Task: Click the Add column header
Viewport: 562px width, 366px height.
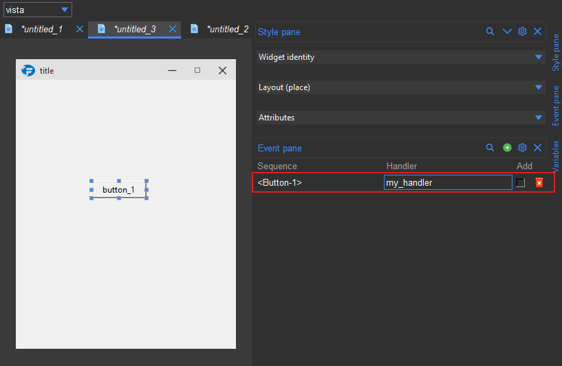Action: 524,166
